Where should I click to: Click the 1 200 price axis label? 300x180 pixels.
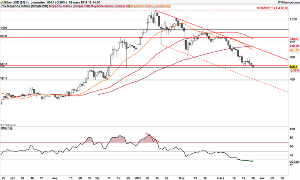[x=293, y=19]
